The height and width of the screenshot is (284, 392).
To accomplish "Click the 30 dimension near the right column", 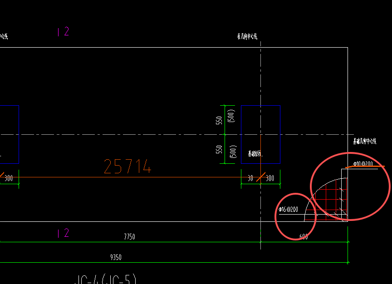I will 250,178.
